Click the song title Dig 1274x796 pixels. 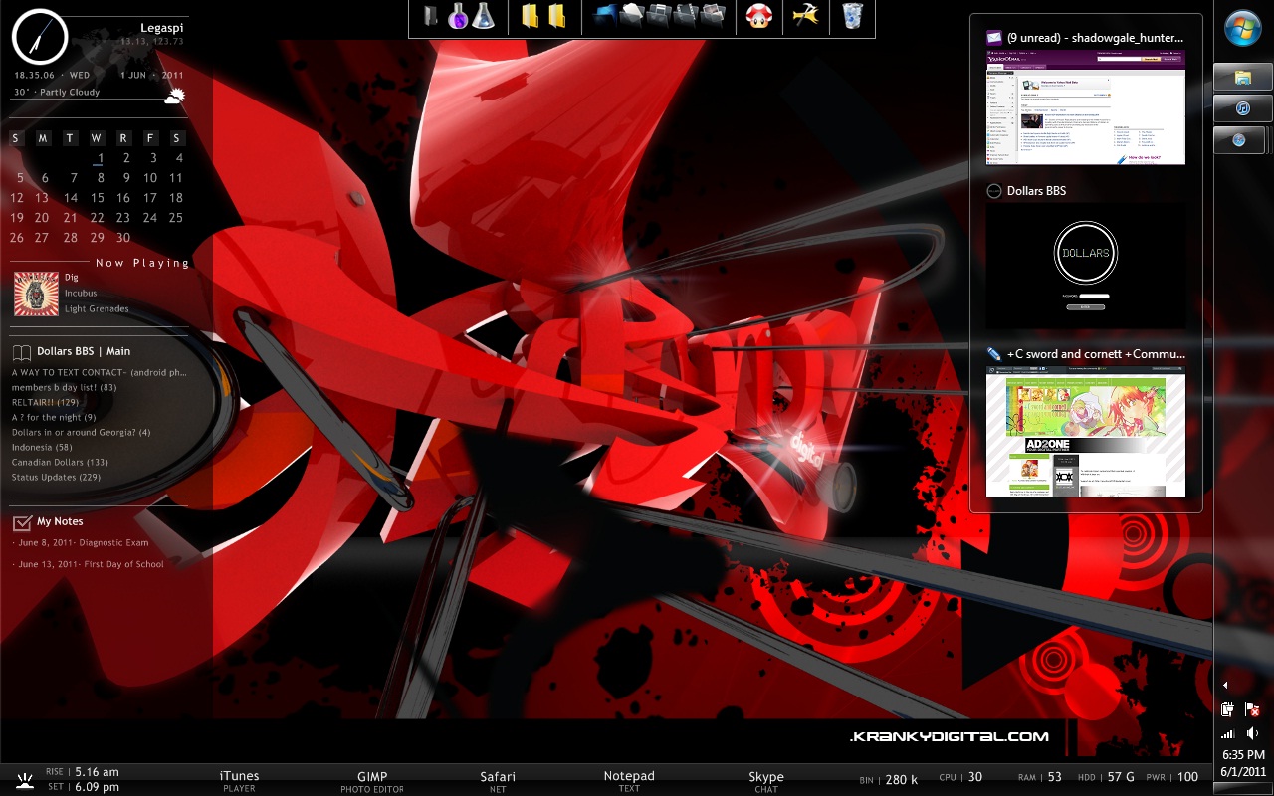[x=72, y=278]
